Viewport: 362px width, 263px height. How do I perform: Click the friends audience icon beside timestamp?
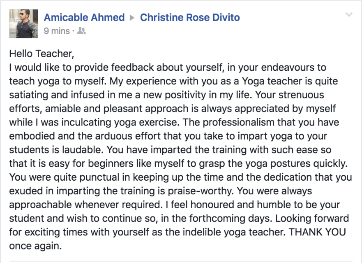click(81, 31)
